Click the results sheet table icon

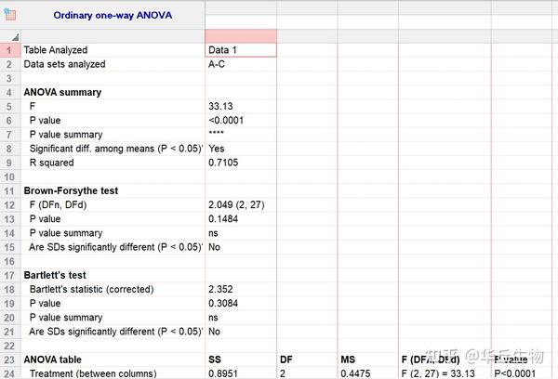click(9, 14)
